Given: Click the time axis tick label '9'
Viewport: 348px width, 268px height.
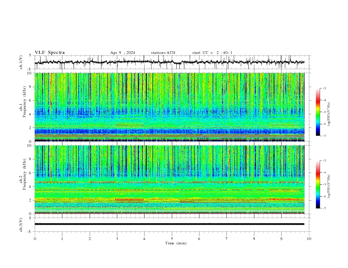Looking at the screenshot, I should (281, 239).
